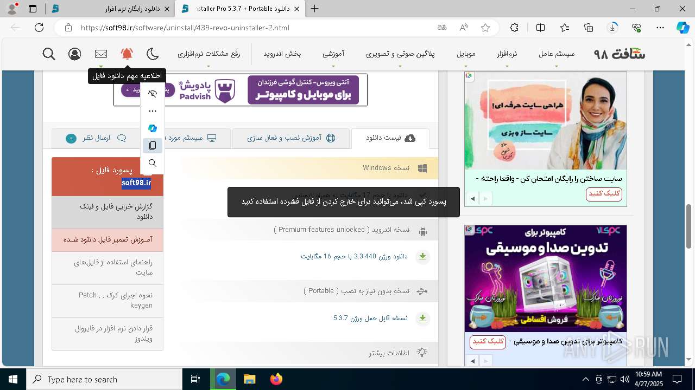Image resolution: width=695 pixels, height=390 pixels.
Task: Click the page vertical scrollbar thumb
Action: (689, 226)
